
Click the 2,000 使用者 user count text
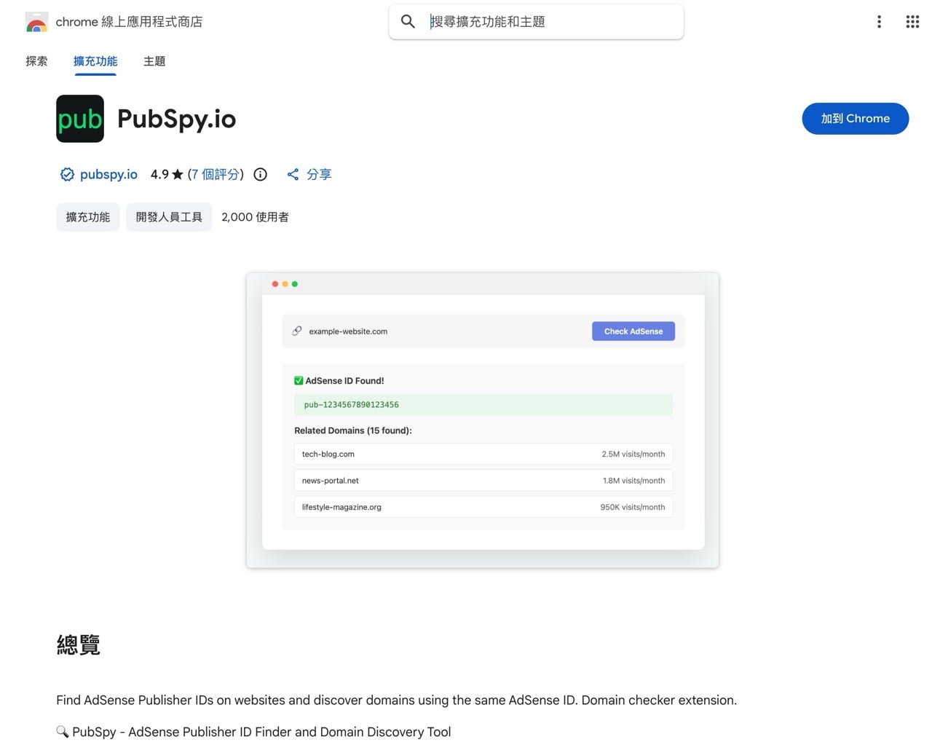tap(256, 216)
